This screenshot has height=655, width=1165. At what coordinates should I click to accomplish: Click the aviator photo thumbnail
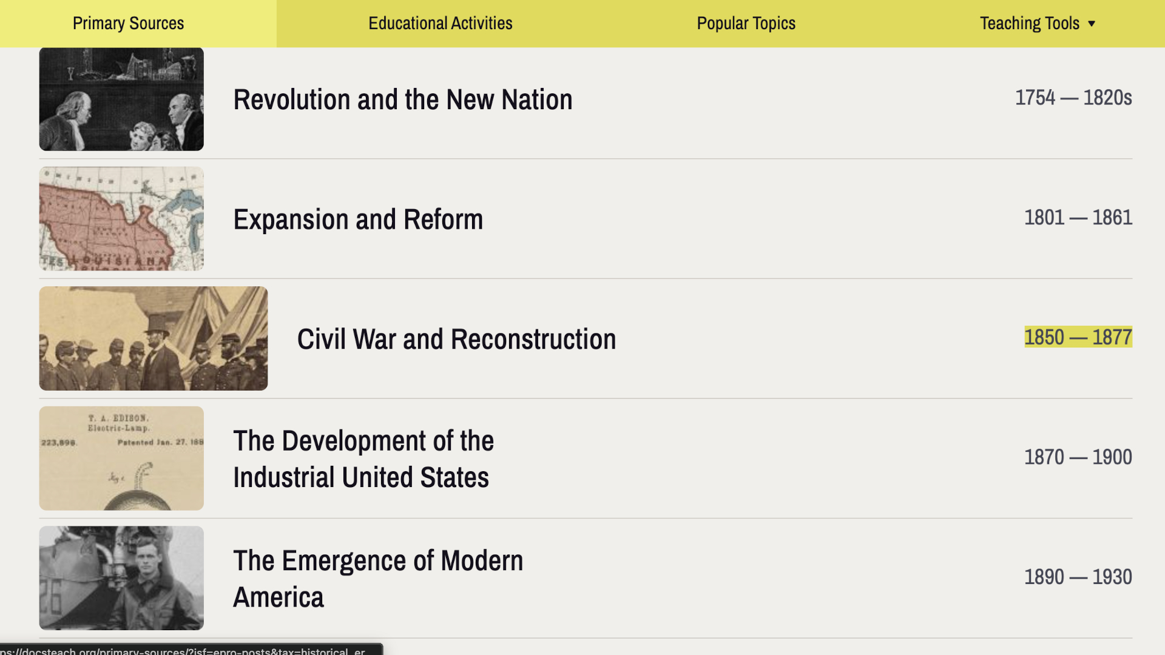121,577
